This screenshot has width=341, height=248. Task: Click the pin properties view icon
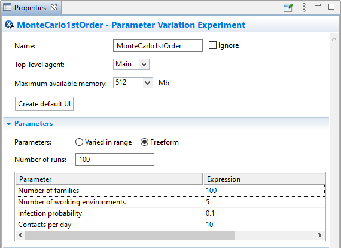tap(288, 7)
